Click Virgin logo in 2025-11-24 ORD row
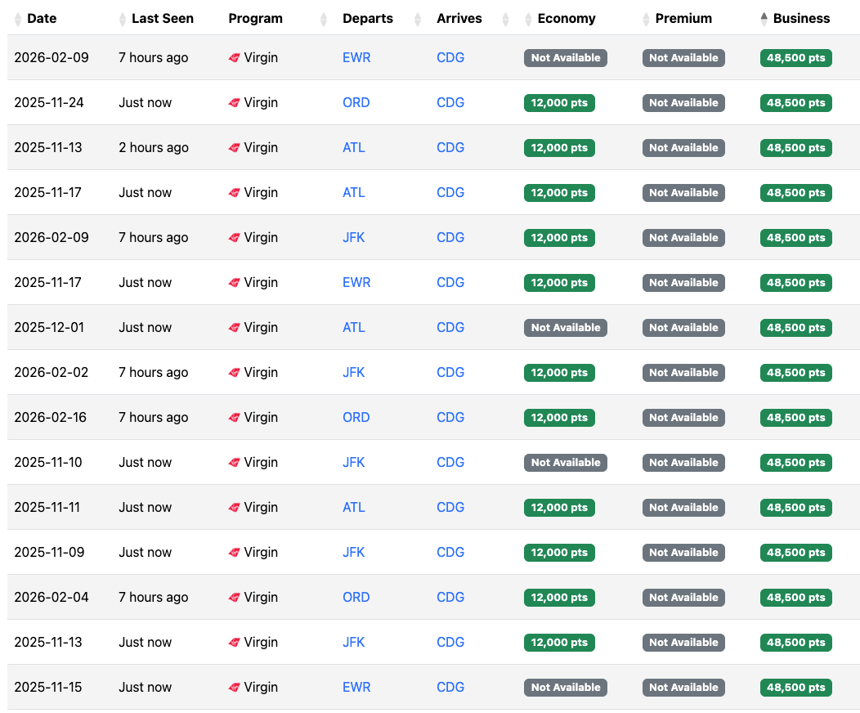The width and height of the screenshot is (860, 713). pos(234,102)
